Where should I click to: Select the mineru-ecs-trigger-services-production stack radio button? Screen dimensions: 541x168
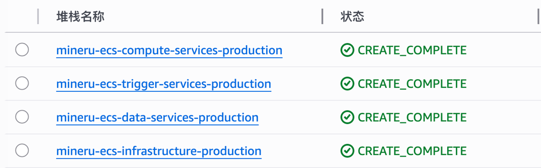click(x=22, y=83)
